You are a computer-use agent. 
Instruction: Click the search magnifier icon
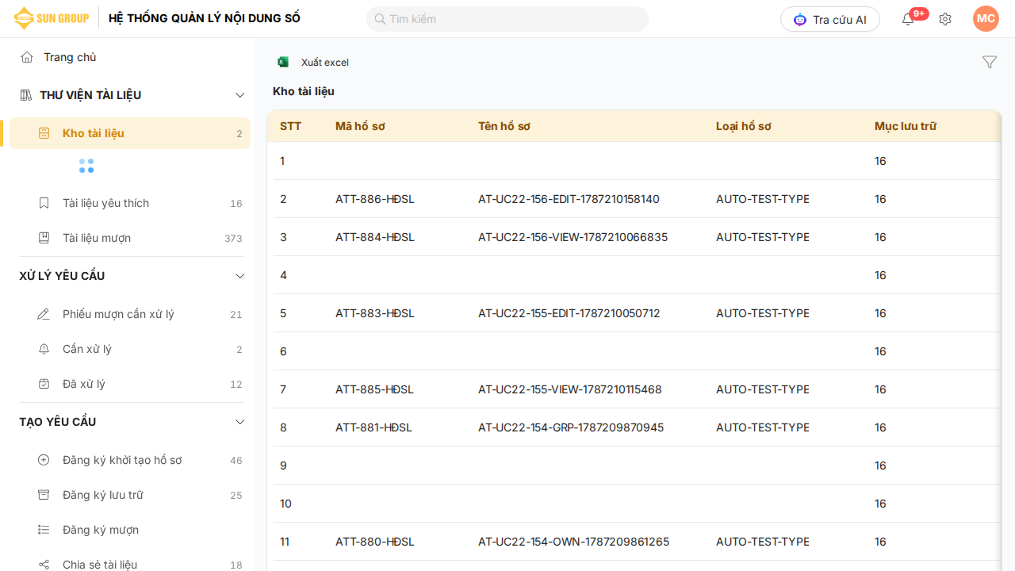tap(380, 19)
